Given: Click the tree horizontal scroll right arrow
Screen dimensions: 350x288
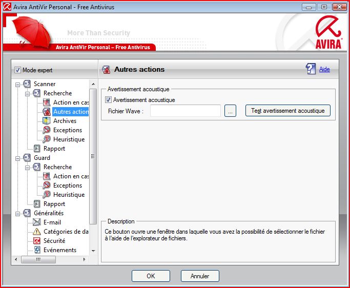Looking at the screenshot, I should click(x=84, y=259).
